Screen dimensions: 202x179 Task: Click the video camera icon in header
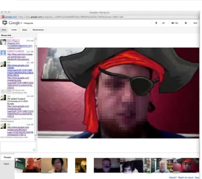(173, 23)
